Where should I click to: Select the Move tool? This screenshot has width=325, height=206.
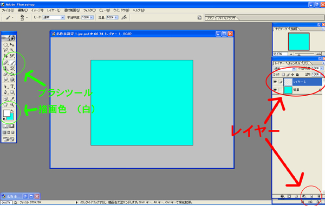(12, 44)
